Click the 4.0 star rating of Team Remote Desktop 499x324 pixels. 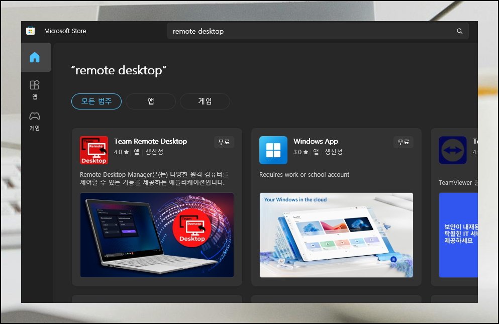point(121,152)
